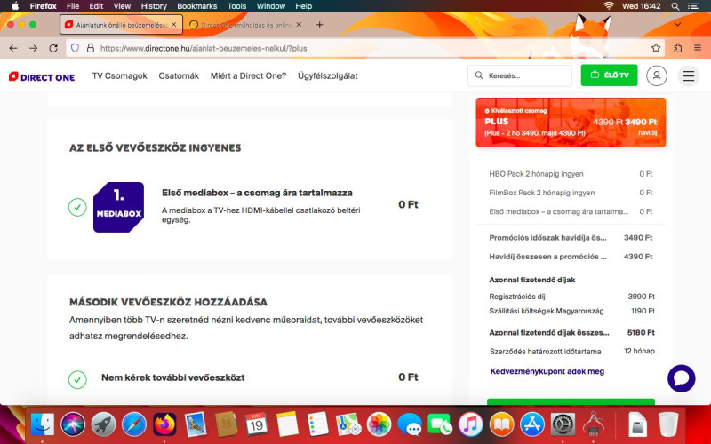This screenshot has width=711, height=444.
Task: Click the browser back arrow
Action: [13, 48]
